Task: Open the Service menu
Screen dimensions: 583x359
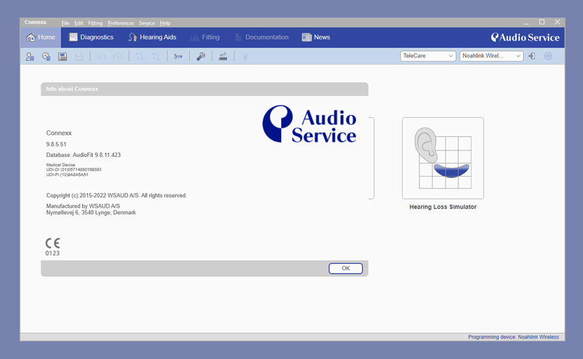Action: click(x=147, y=23)
